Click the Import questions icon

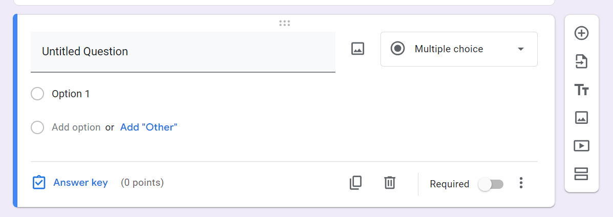(581, 62)
